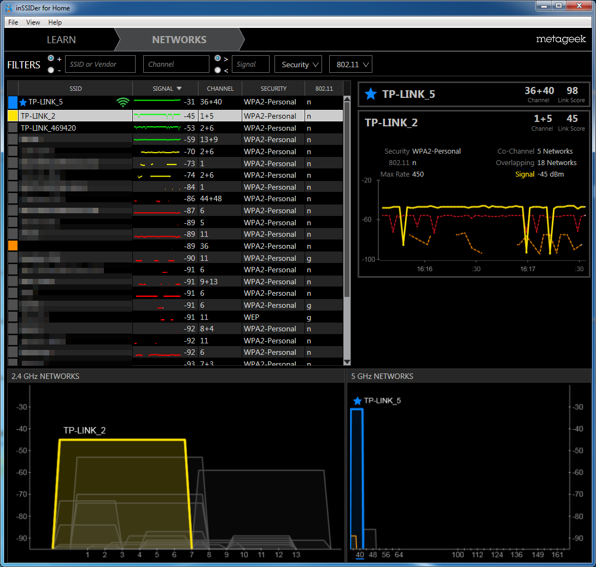The width and height of the screenshot is (596, 567).
Task: Select the TP-LINK_469420 network row
Action: (175, 128)
